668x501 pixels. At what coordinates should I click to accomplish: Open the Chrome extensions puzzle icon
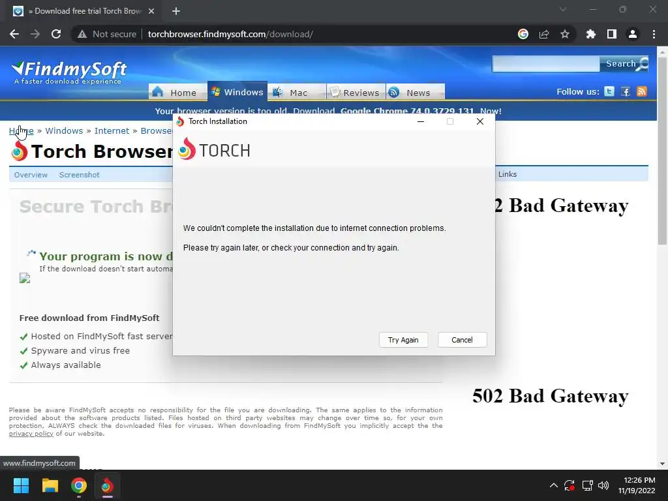point(590,34)
